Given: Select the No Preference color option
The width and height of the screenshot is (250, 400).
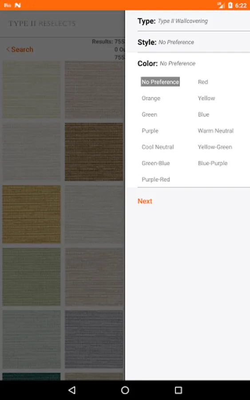Looking at the screenshot, I should pos(160,82).
